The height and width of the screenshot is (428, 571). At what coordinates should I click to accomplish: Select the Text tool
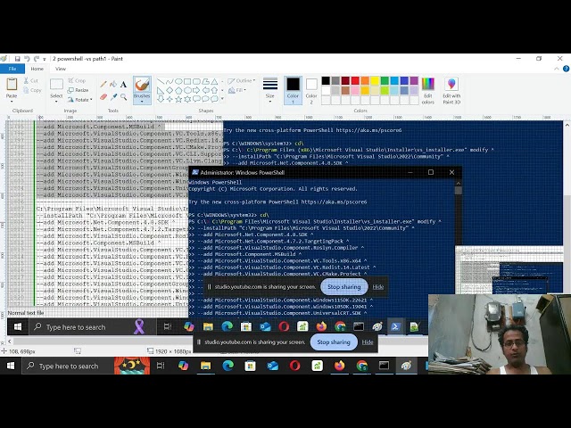click(123, 85)
